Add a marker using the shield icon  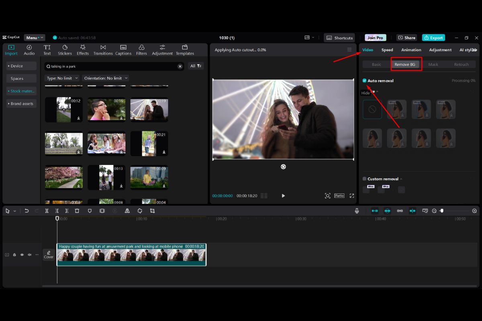(x=90, y=211)
